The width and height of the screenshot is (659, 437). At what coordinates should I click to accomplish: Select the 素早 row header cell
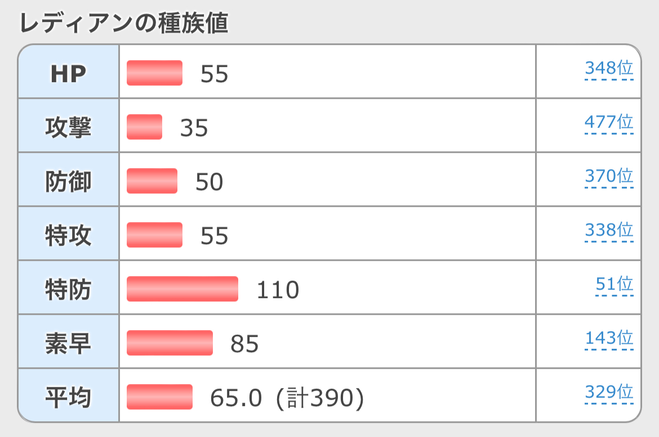click(x=68, y=343)
